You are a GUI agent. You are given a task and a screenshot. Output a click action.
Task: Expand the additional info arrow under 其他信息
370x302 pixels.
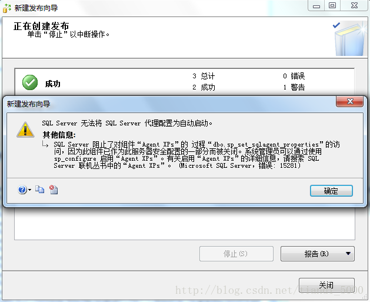coord(45,144)
